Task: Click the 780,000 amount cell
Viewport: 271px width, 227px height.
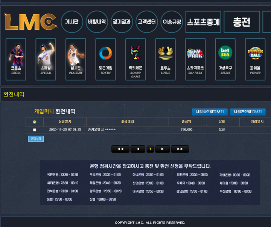Action: [186, 129]
